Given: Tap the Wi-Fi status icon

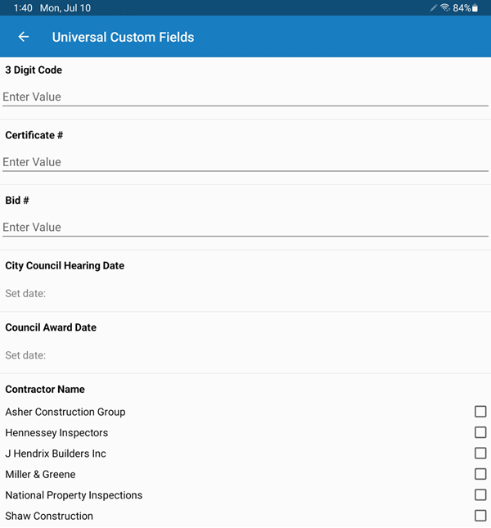Looking at the screenshot, I should [445, 8].
